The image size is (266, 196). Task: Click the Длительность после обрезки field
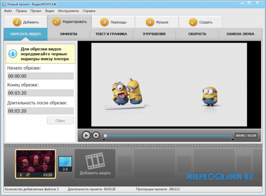[40, 111]
